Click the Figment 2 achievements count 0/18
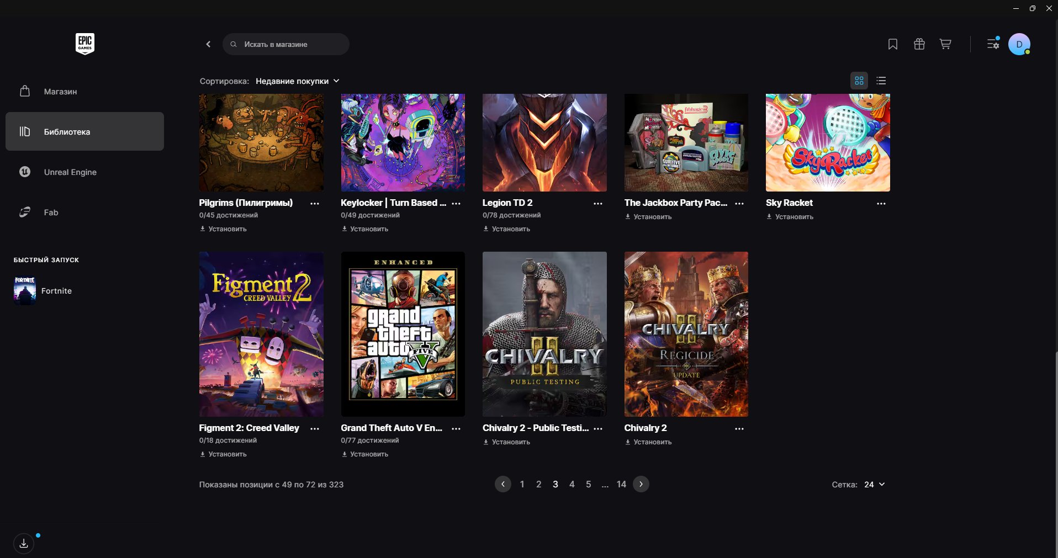The width and height of the screenshot is (1058, 558). point(228,440)
